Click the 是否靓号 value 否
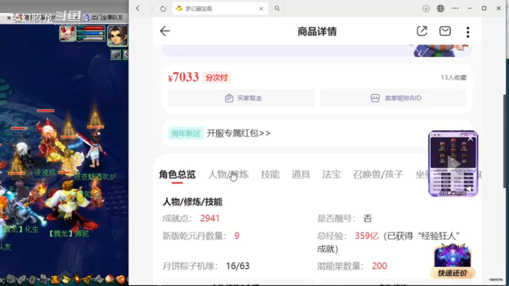The height and width of the screenshot is (286, 509). coord(368,218)
